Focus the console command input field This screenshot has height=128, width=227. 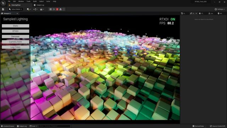(x=55, y=126)
